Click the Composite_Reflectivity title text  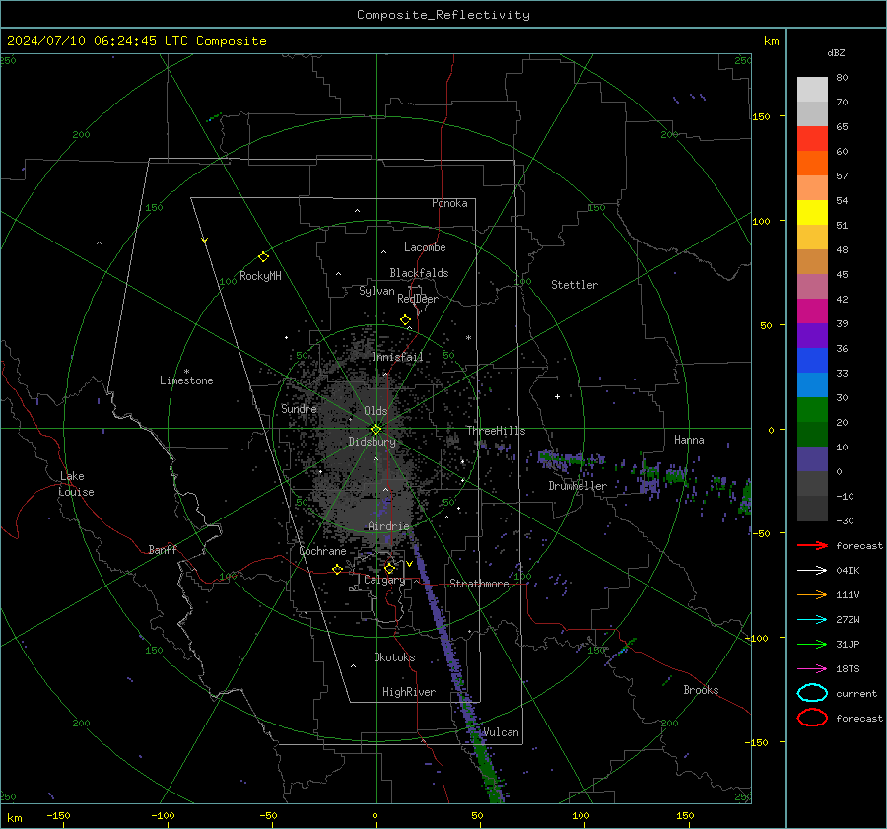click(443, 15)
